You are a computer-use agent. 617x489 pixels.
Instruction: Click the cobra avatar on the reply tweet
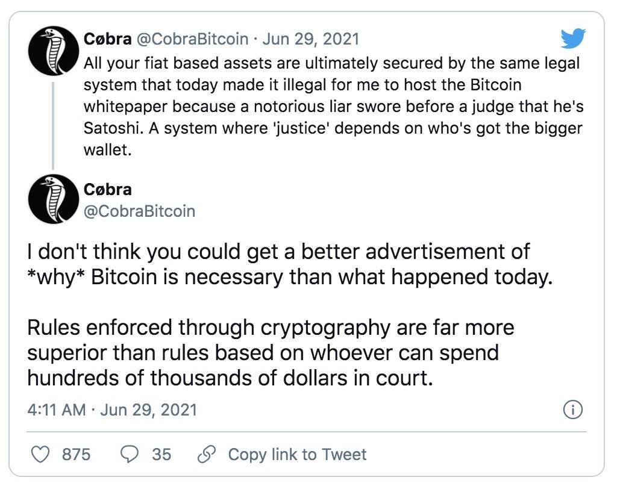point(53,199)
